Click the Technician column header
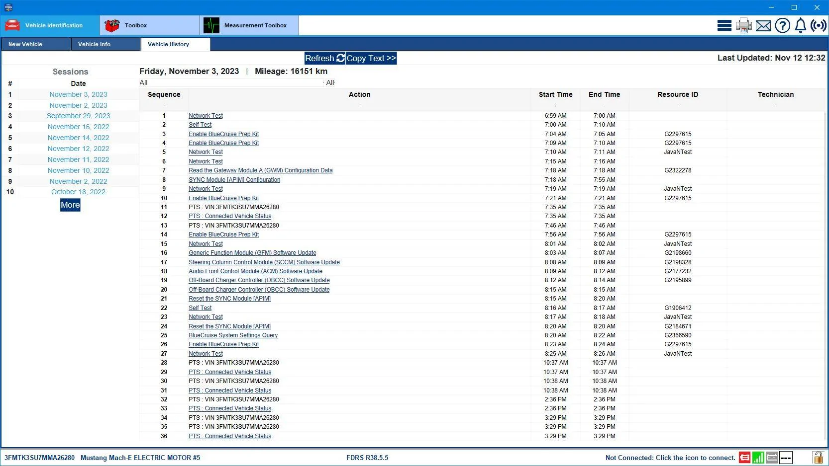 point(776,94)
